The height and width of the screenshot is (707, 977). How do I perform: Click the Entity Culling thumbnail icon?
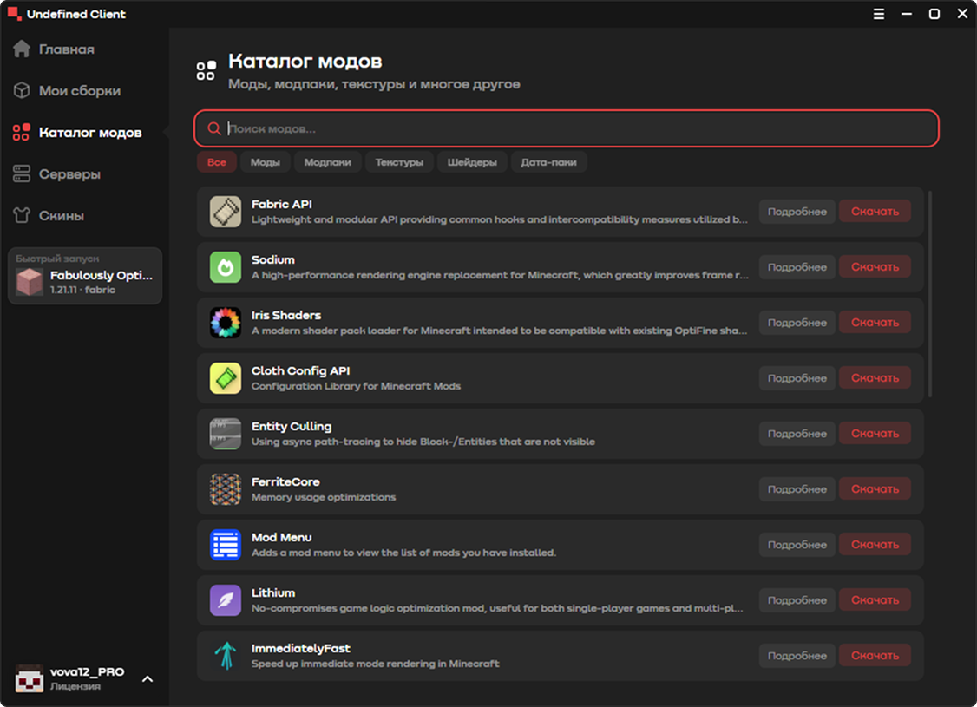coord(226,434)
